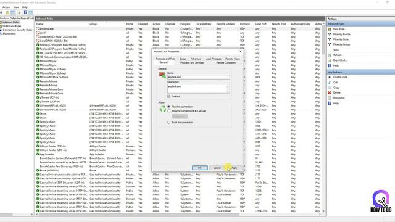
Task: Open the View menu in menu bar
Action: [x=16, y=7]
